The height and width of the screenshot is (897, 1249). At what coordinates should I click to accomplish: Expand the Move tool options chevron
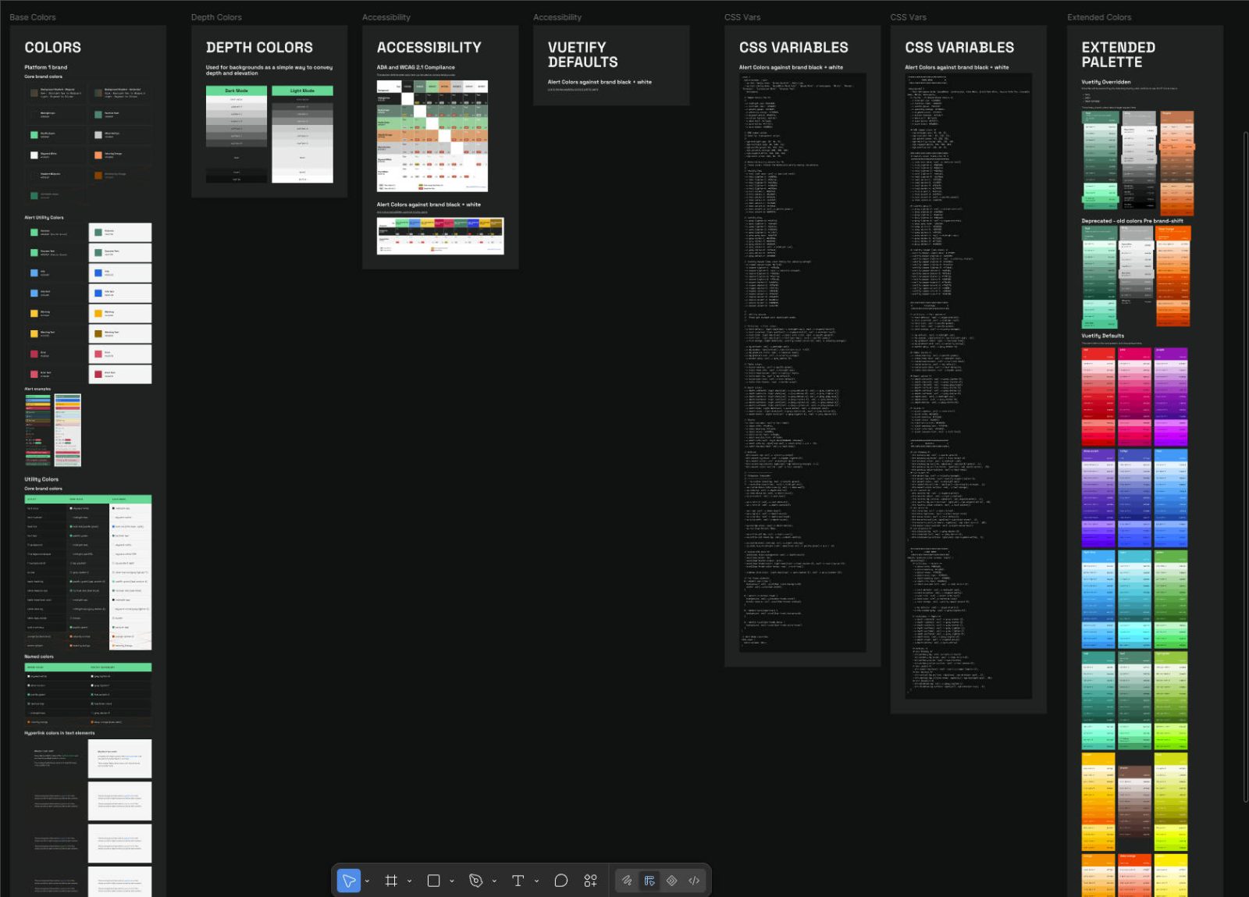(x=367, y=881)
